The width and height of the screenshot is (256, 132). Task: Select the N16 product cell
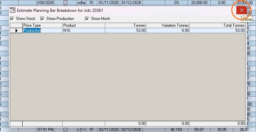(x=84, y=30)
